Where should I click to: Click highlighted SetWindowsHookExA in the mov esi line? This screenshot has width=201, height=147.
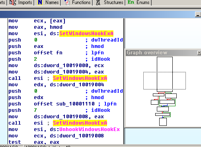(x=86, y=34)
